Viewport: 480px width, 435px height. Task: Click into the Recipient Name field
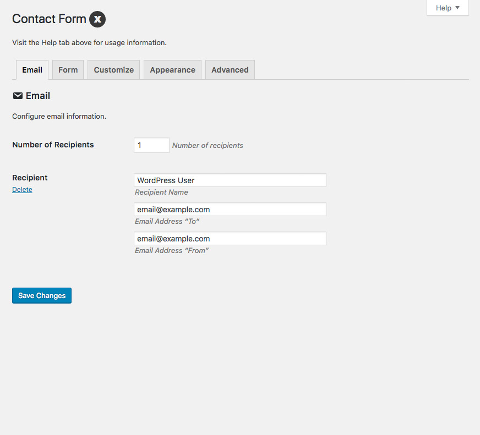point(230,180)
